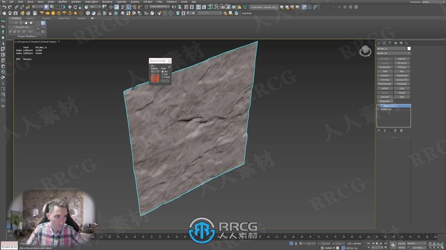Image resolution: width=446 pixels, height=250 pixels.
Task: Open the Scripting menu
Action: pos(135,2)
